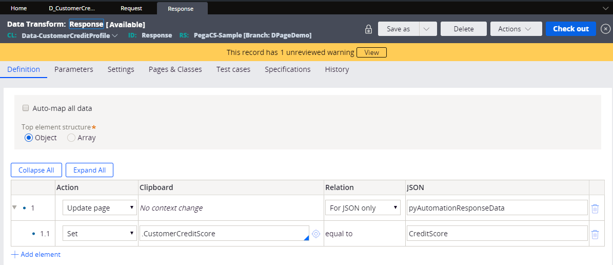This screenshot has width=613, height=265.
Task: View the unreviewed warning
Action: 371,52
